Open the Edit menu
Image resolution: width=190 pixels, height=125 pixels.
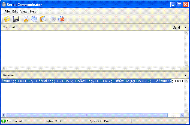tap(15, 11)
